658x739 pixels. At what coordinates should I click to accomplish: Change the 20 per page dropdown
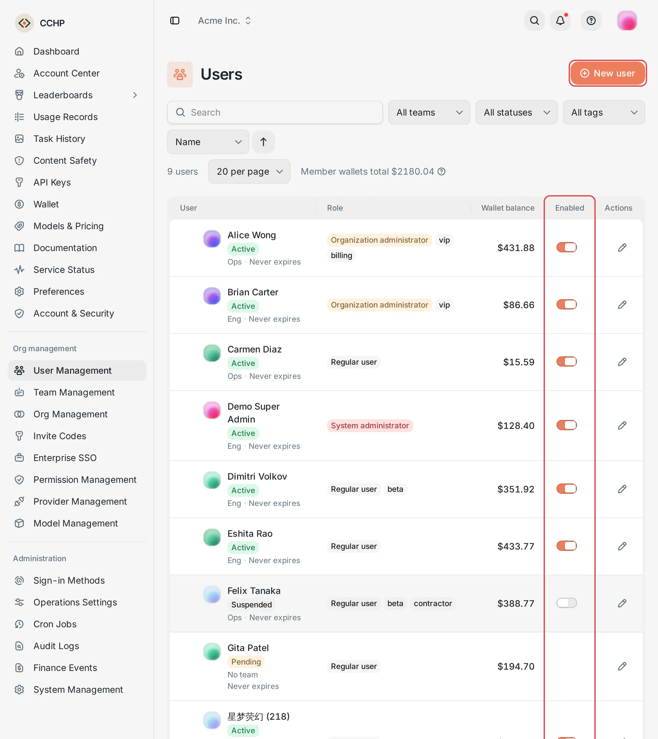coord(249,171)
